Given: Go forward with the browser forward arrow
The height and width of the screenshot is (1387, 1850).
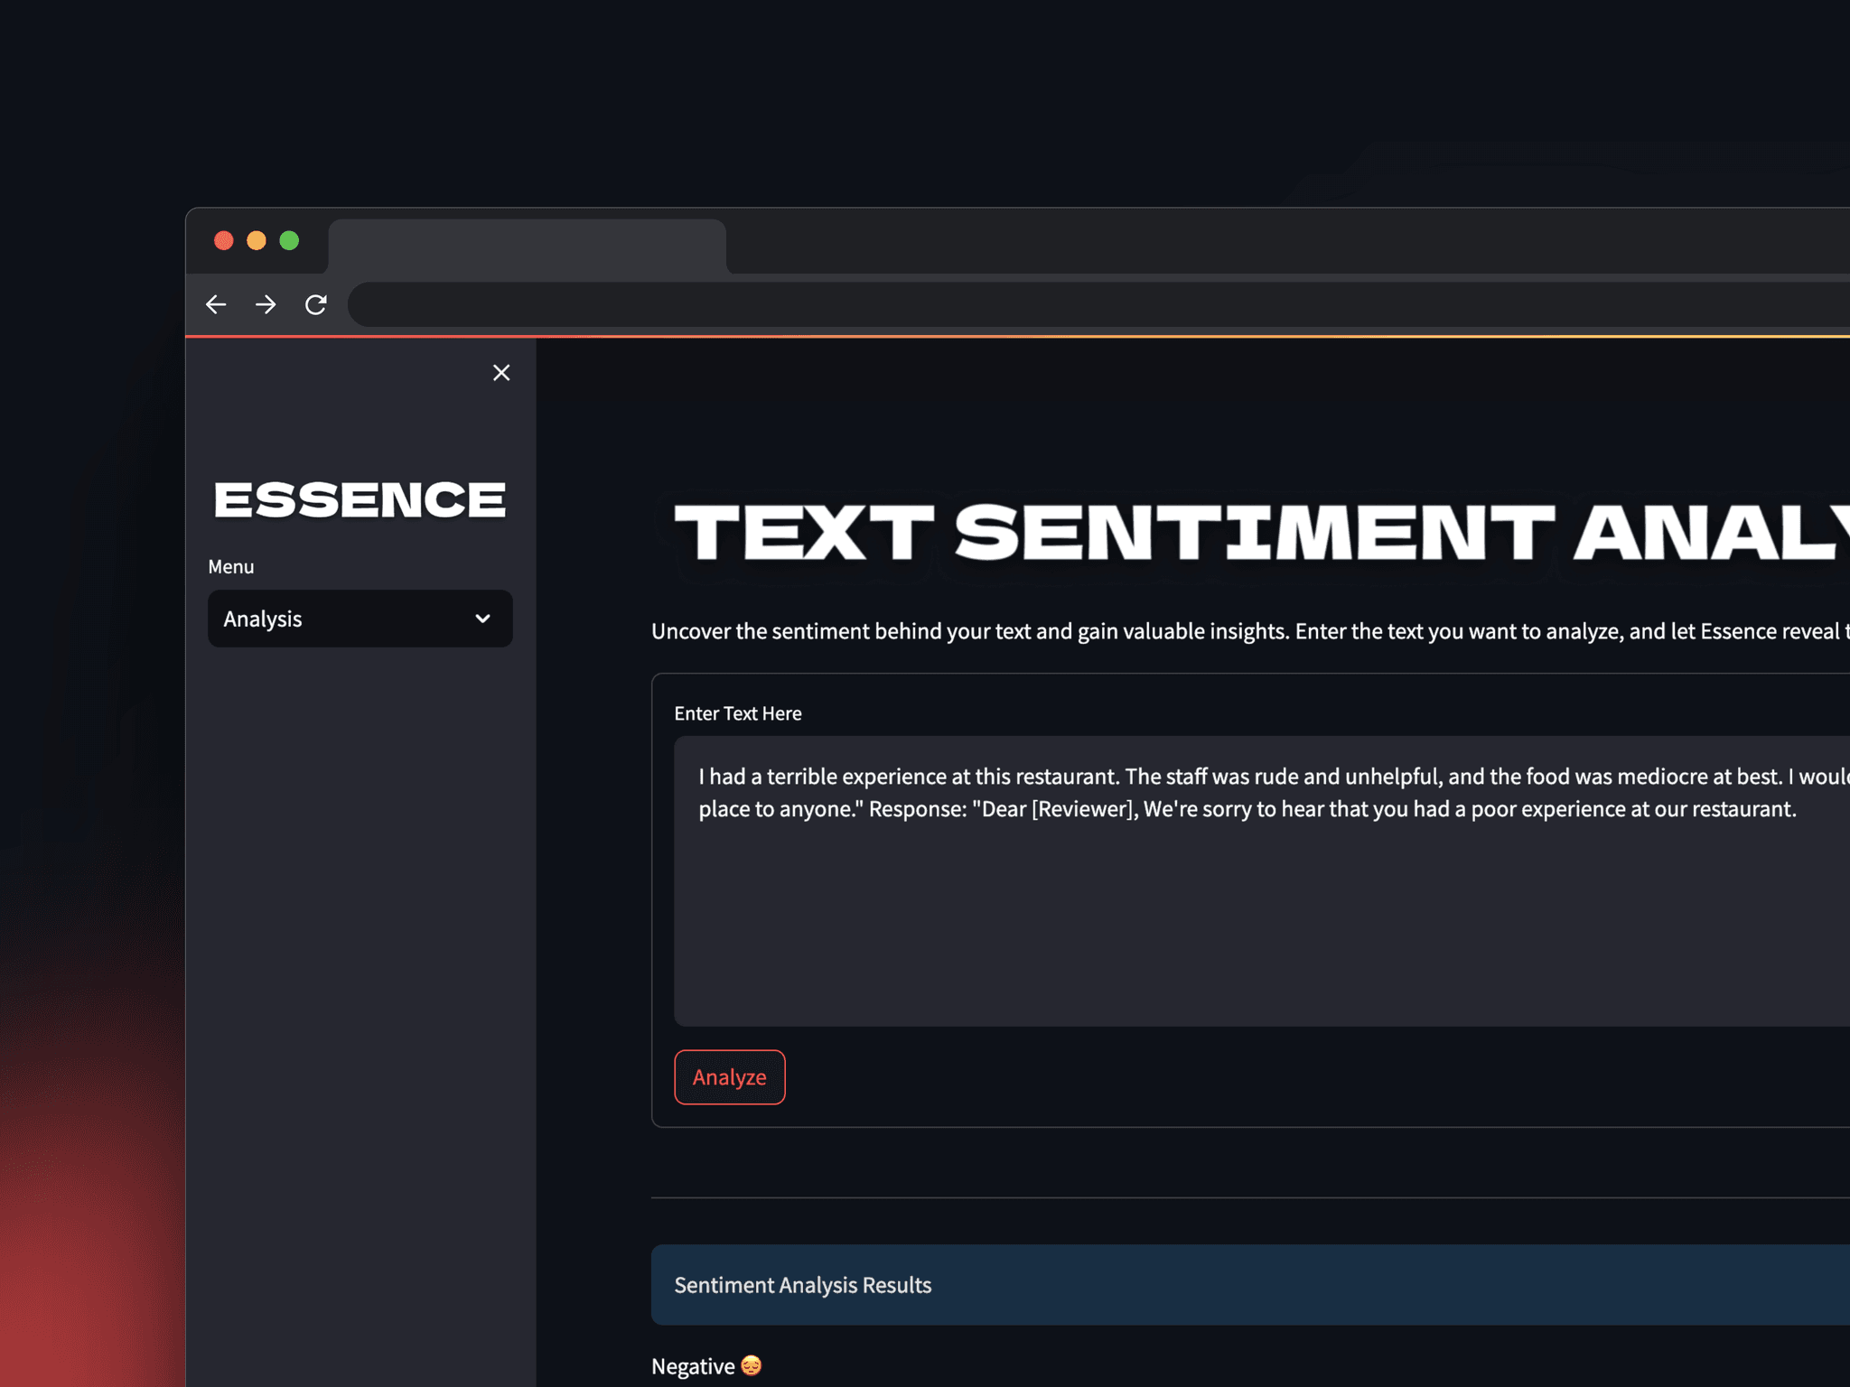Looking at the screenshot, I should pos(266,305).
